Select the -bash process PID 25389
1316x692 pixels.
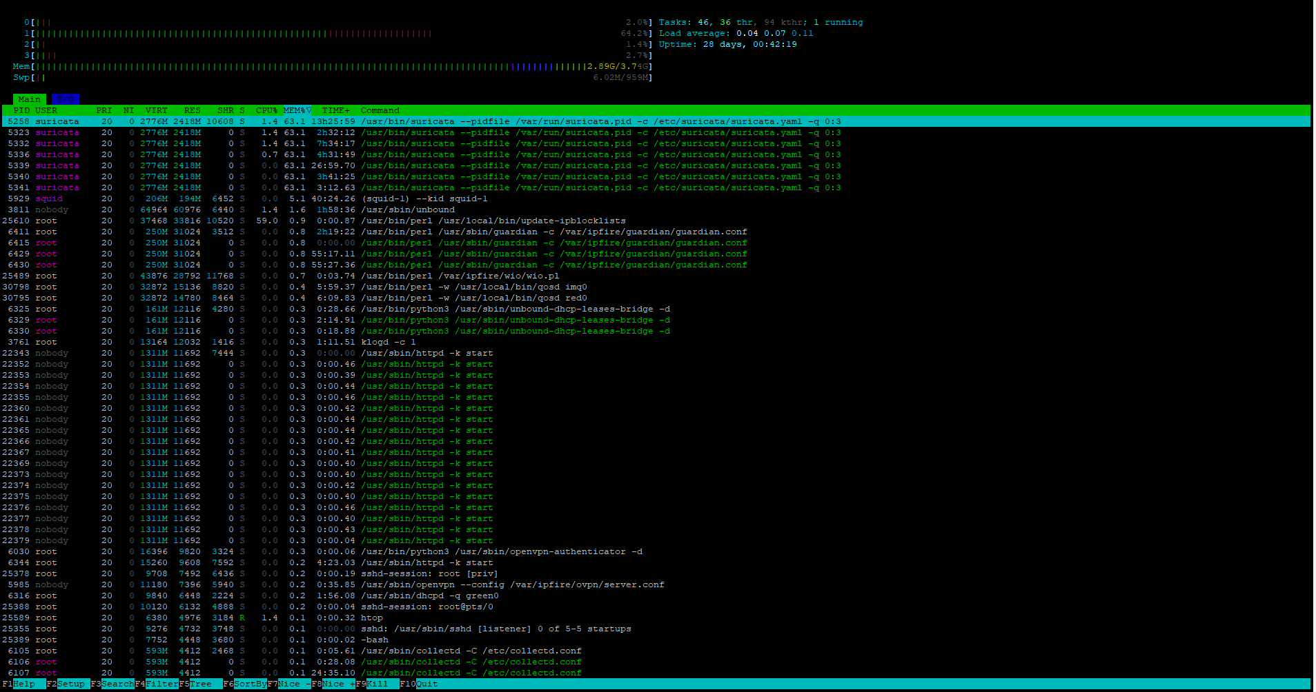[656, 640]
